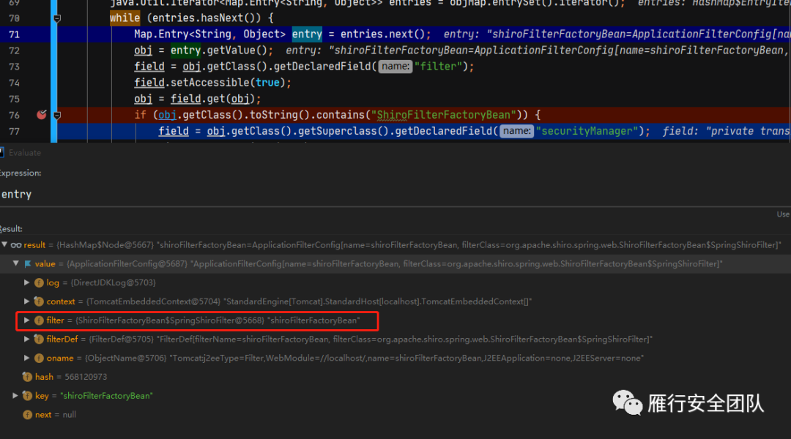Expand the oname ObjectName field
Image resolution: width=791 pixels, height=439 pixels.
click(x=27, y=358)
